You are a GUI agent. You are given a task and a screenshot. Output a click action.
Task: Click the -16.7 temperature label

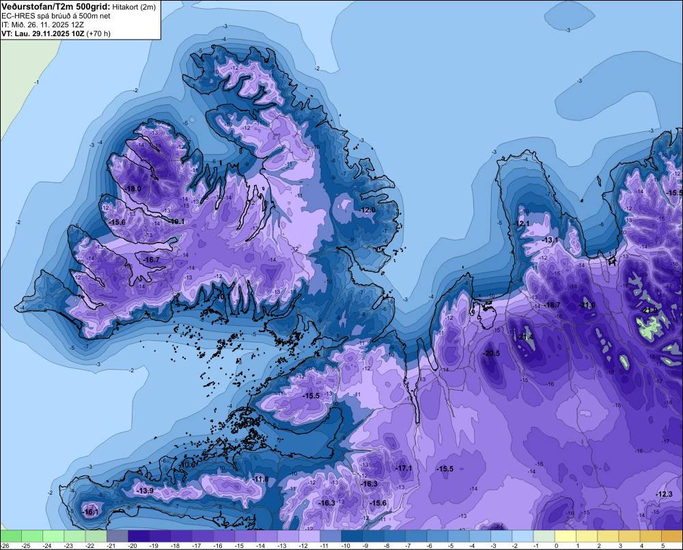tap(152, 260)
